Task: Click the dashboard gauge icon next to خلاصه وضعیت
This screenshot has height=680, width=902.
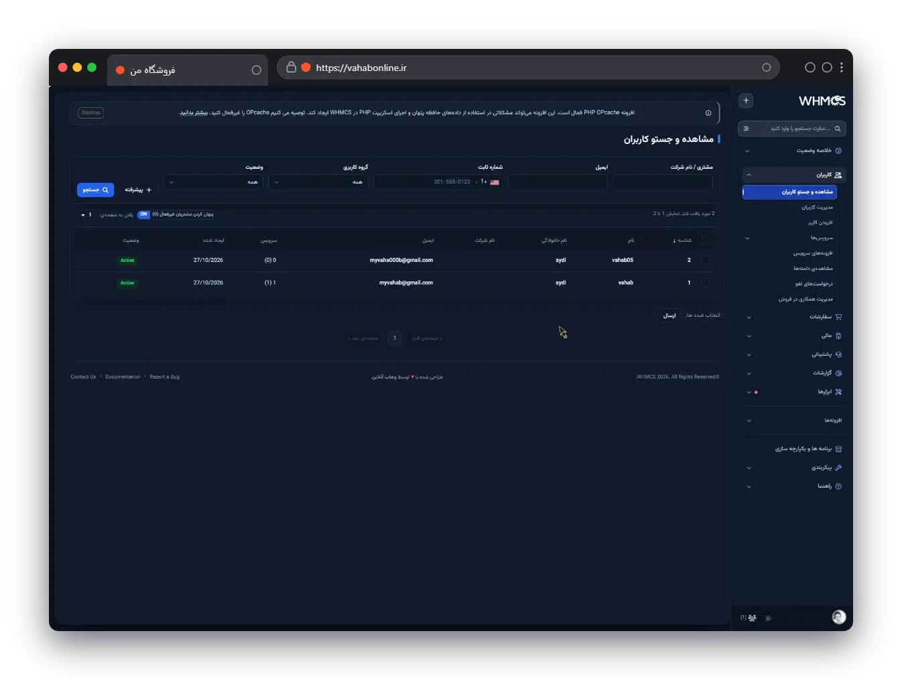Action: (x=838, y=151)
